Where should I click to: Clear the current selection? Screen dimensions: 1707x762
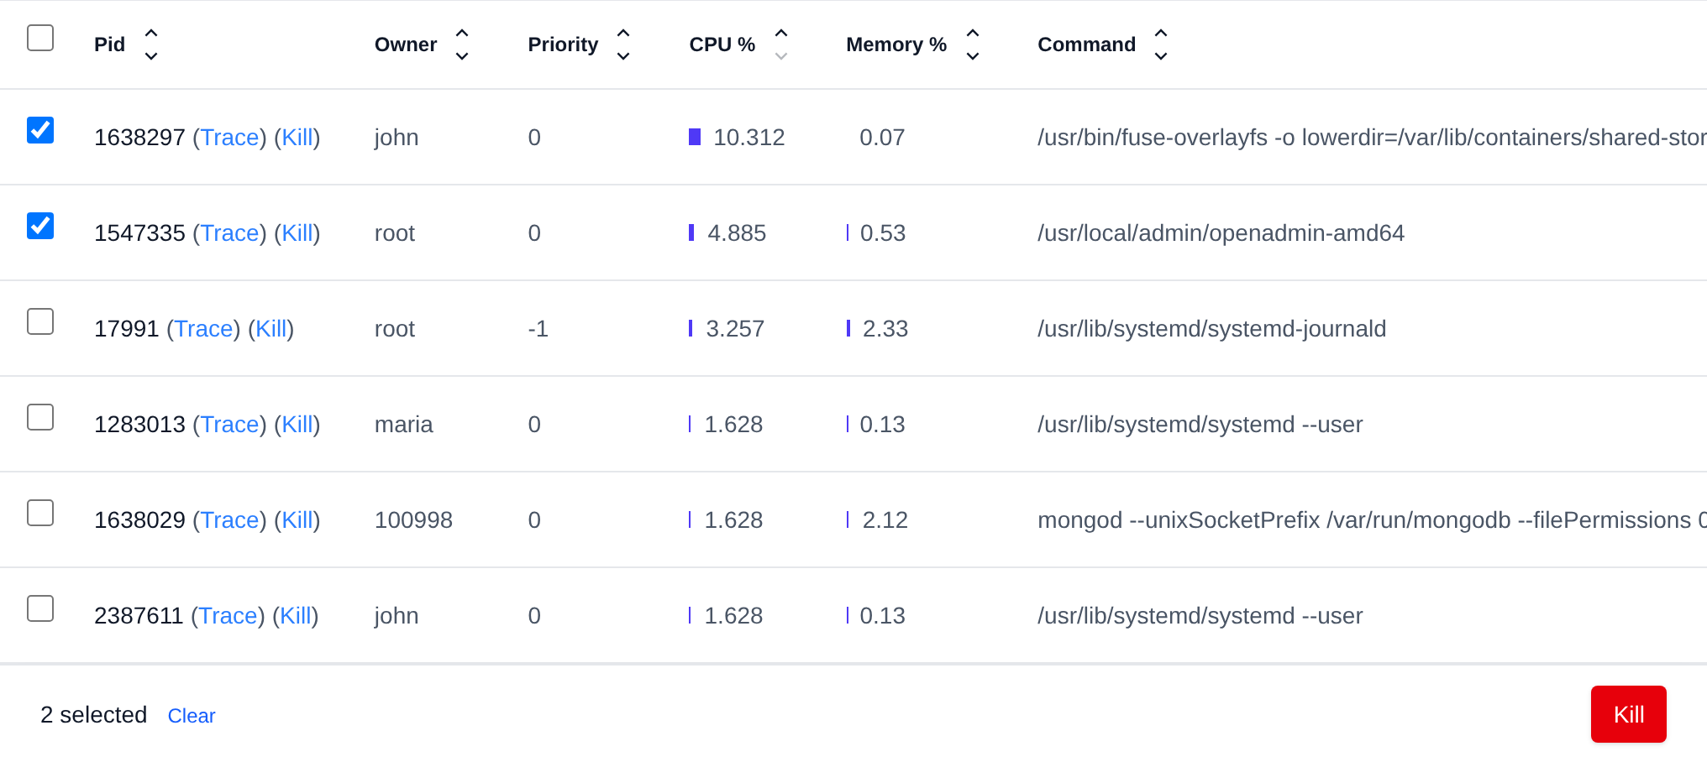tap(192, 716)
